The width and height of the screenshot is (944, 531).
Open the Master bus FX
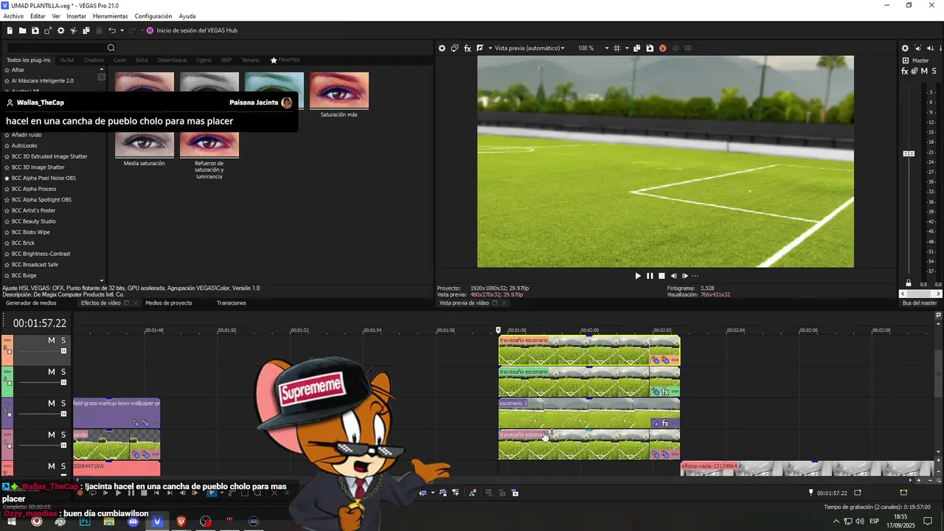(905, 72)
